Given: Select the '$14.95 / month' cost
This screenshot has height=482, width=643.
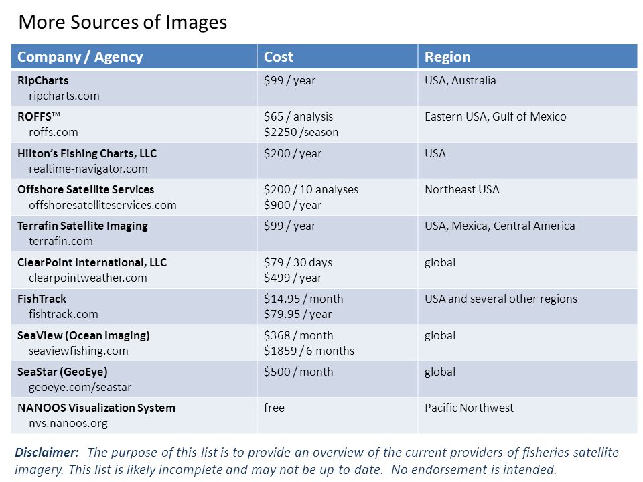Looking at the screenshot, I should coord(303,299).
